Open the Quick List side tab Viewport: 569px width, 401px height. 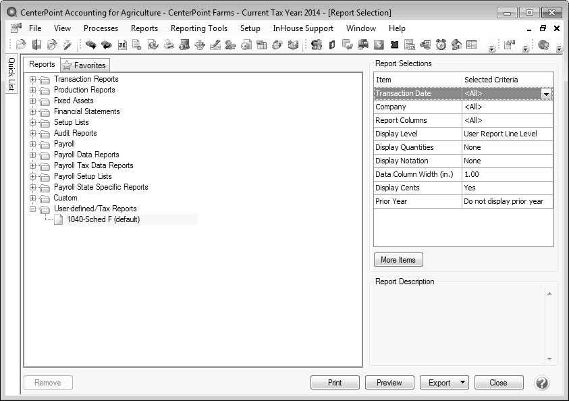[x=11, y=74]
